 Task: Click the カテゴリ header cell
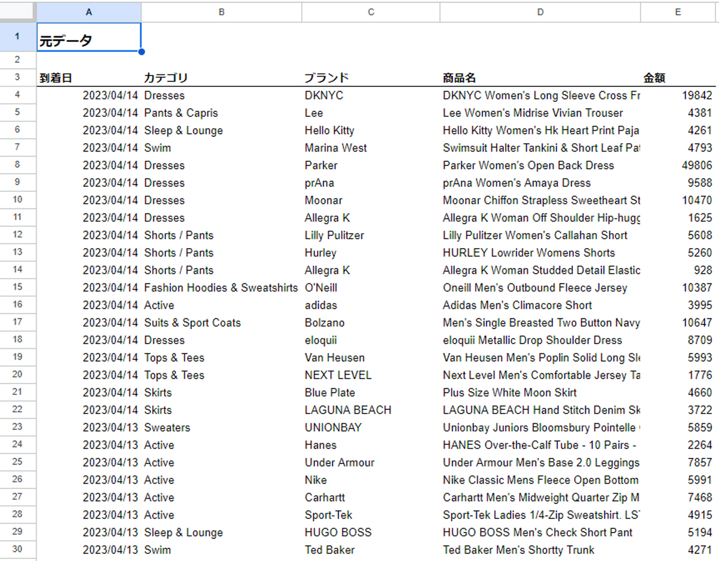click(x=221, y=78)
